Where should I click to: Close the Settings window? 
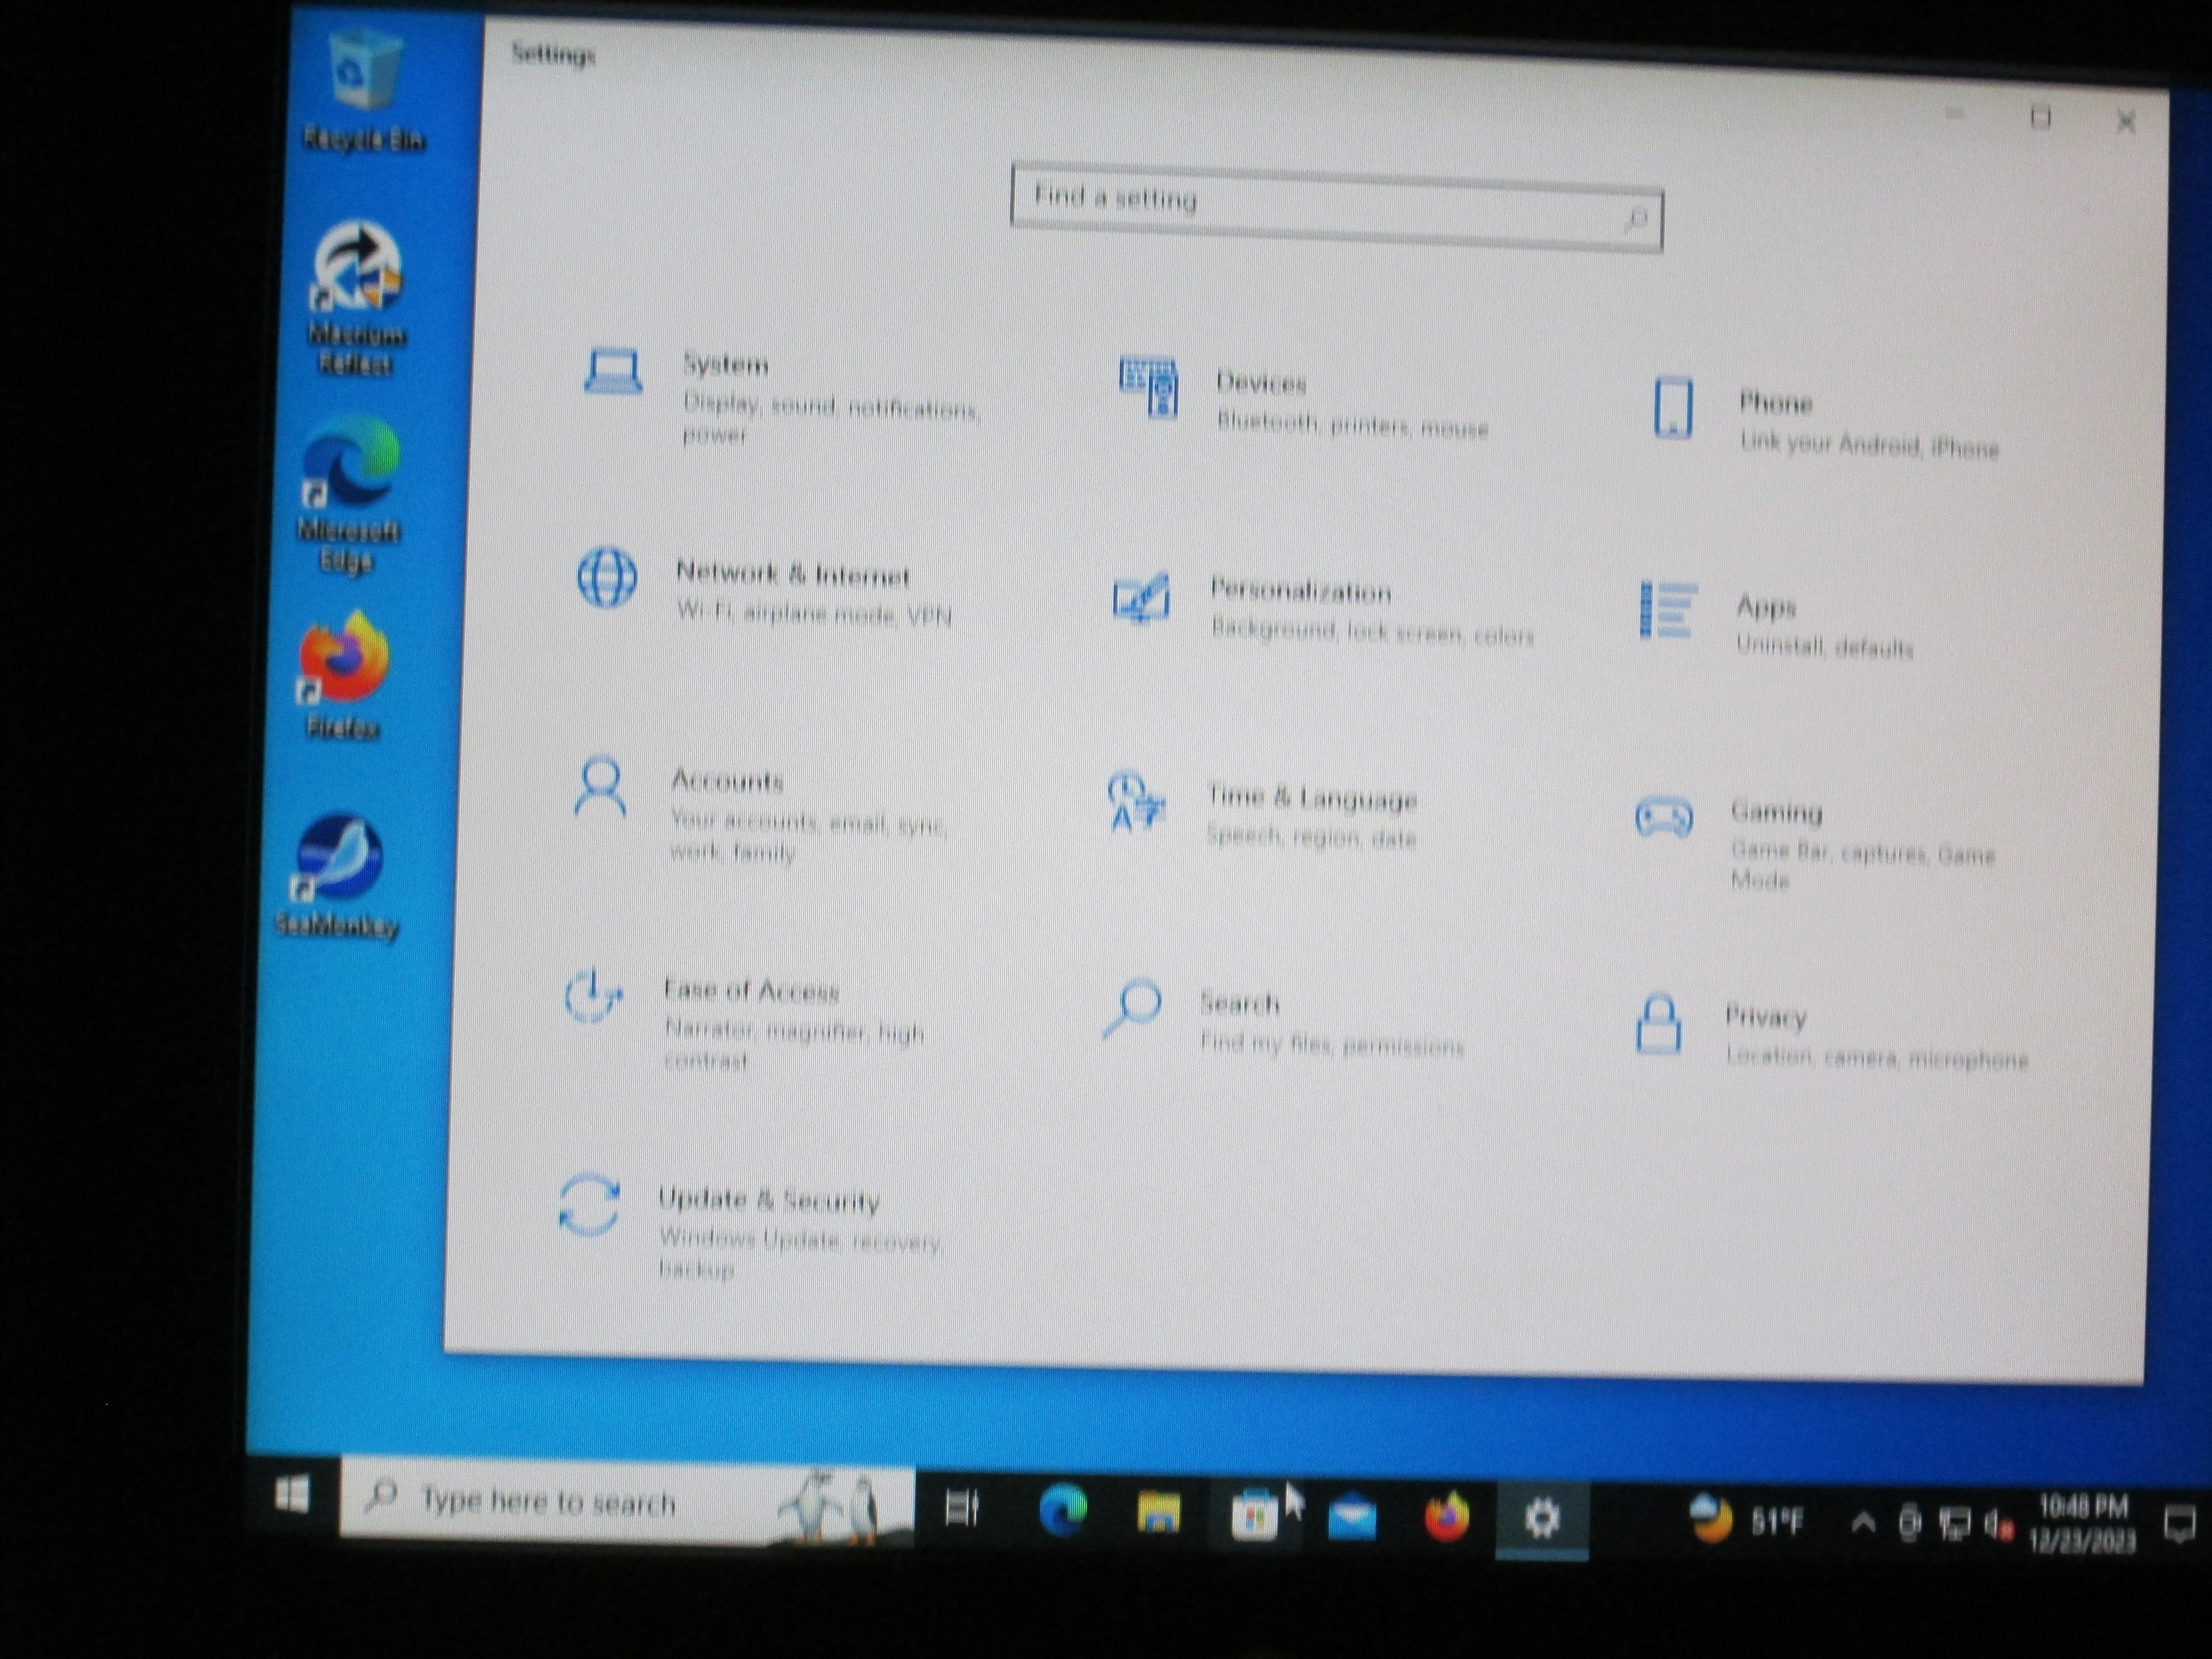pyautogui.click(x=2126, y=121)
